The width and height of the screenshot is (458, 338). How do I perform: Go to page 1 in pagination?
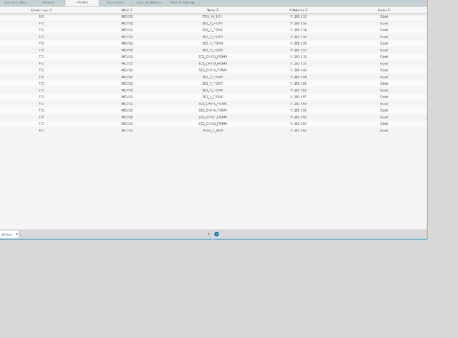pos(208,234)
